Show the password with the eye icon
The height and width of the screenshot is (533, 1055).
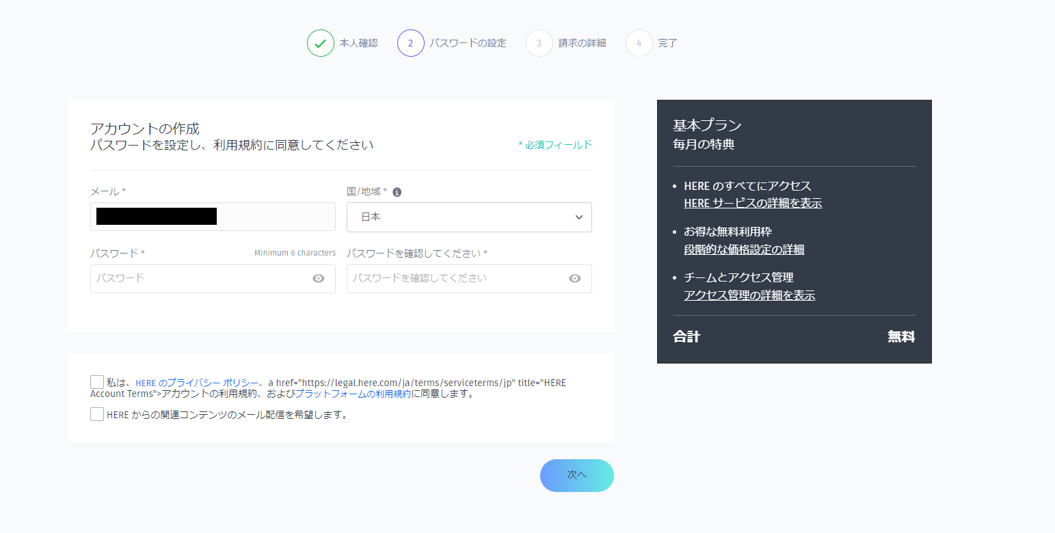point(318,278)
